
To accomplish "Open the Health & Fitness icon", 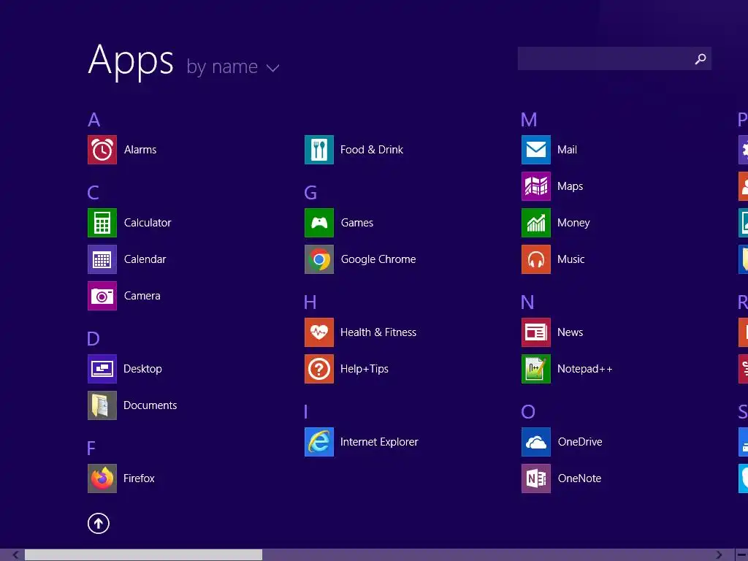I will 319,332.
